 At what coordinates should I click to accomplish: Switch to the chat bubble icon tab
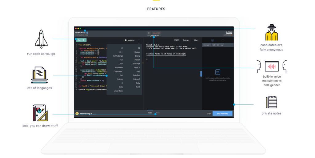tap(223, 40)
